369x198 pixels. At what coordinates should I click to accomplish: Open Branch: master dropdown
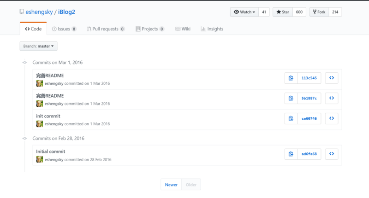[38, 46]
